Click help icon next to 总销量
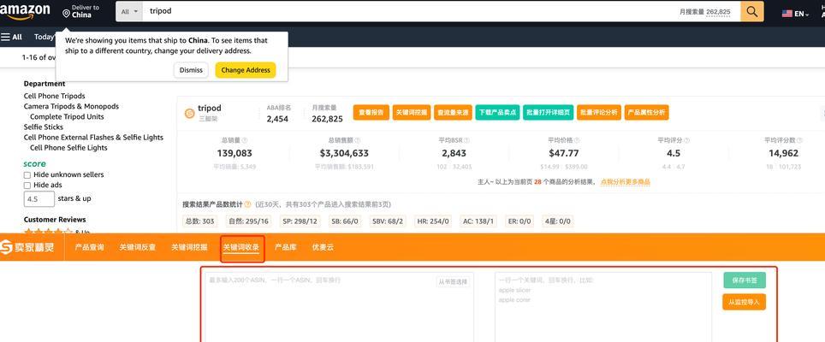Image resolution: width=825 pixels, height=342 pixels. [x=245, y=141]
